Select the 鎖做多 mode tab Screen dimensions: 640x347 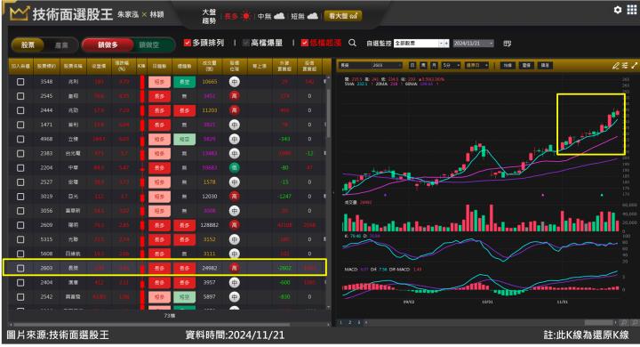coord(108,45)
